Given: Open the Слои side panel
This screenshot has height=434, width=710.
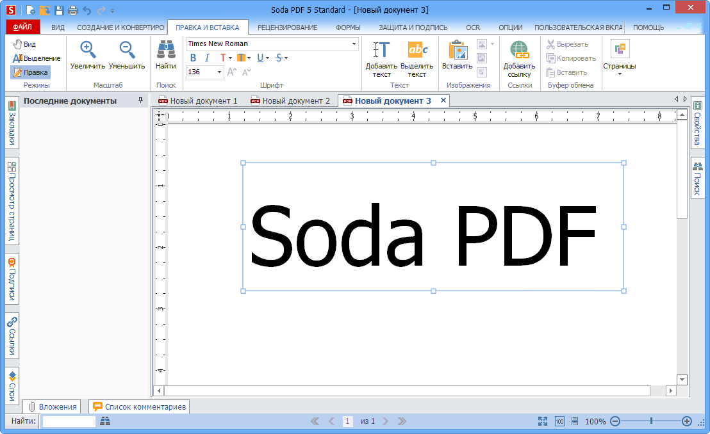Looking at the screenshot, I should (12, 385).
